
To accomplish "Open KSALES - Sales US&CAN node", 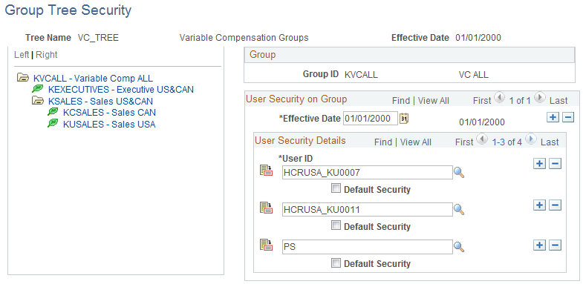I will pyautogui.click(x=100, y=101).
